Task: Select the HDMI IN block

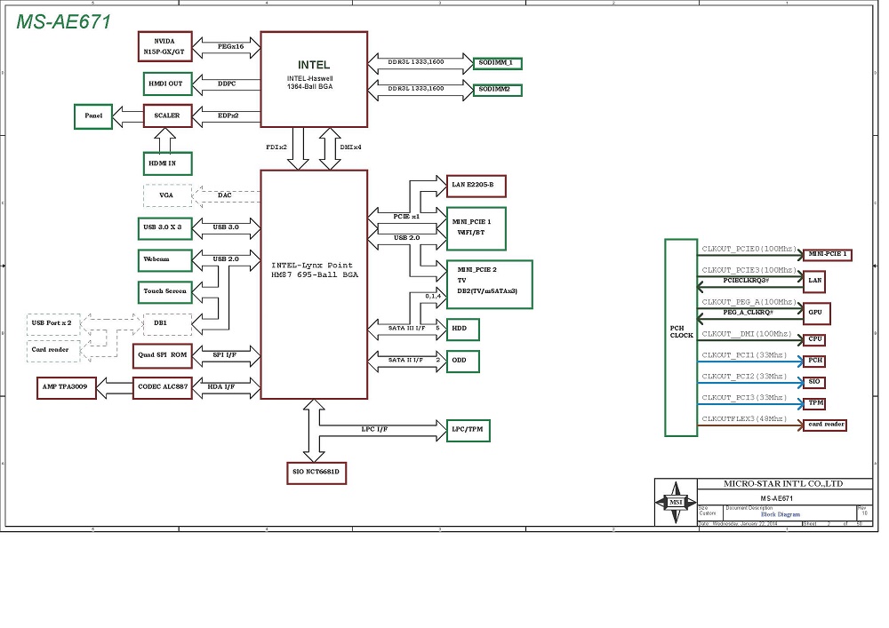Action: pos(167,163)
